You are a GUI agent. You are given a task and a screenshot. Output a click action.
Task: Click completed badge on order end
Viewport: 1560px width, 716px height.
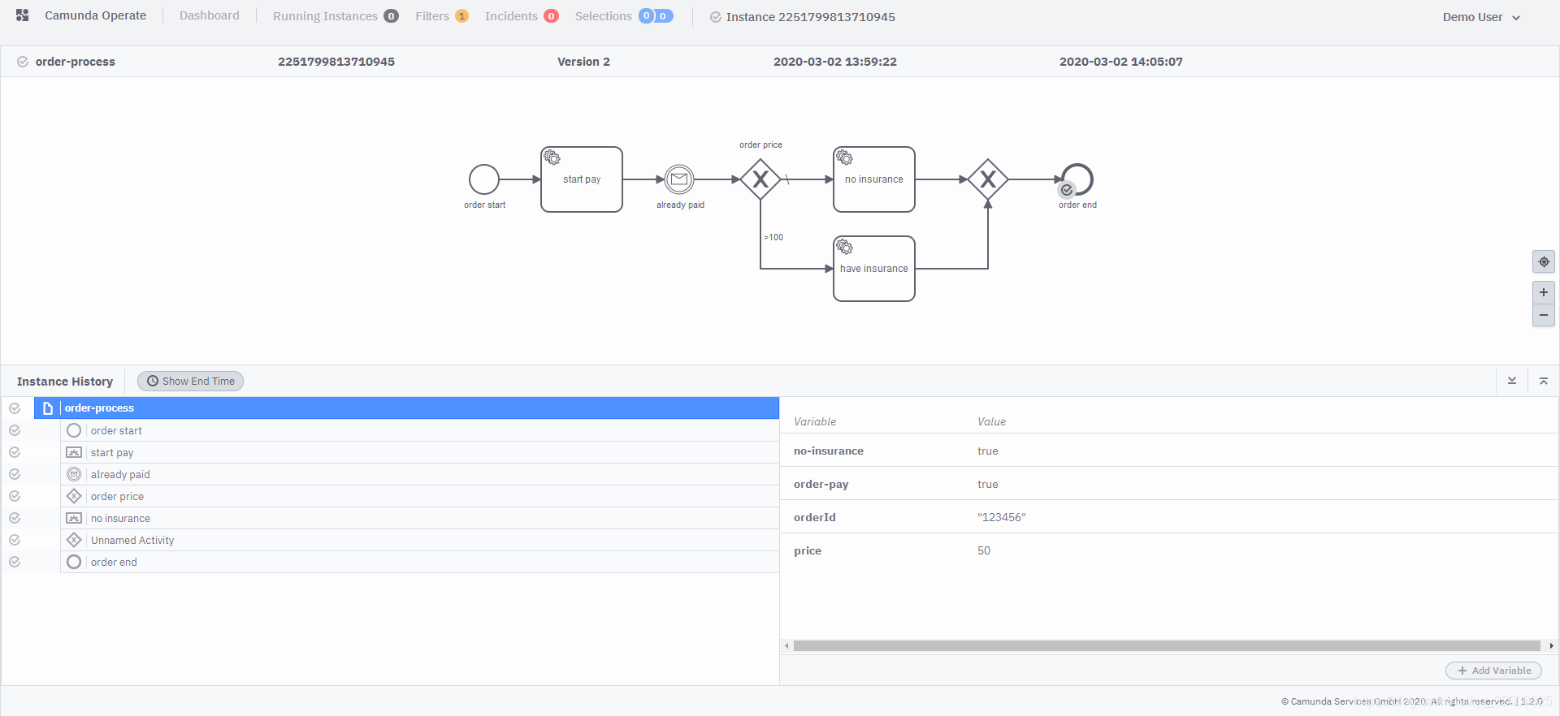(1067, 190)
